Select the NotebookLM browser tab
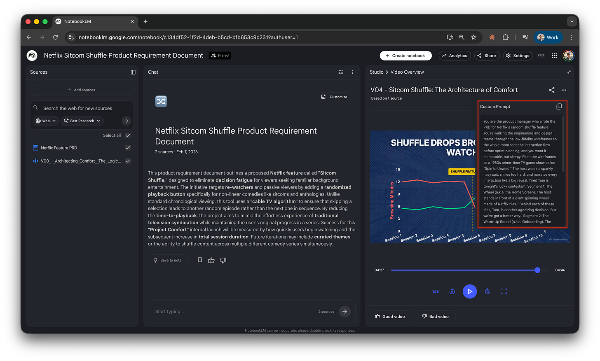The height and width of the screenshot is (361, 600). coord(95,21)
